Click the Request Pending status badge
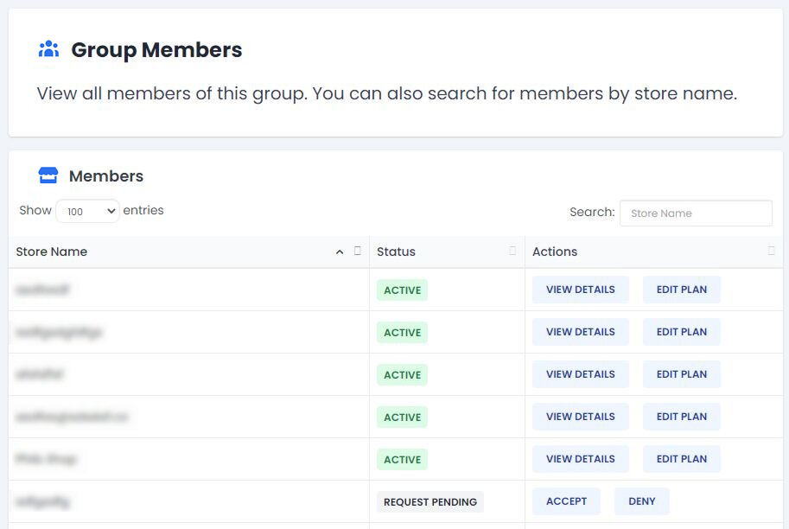This screenshot has height=529, width=789. pos(429,502)
